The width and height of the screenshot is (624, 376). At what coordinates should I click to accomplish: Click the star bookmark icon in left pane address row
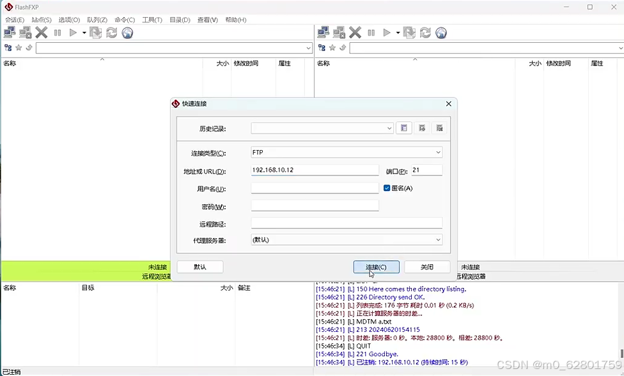19,48
